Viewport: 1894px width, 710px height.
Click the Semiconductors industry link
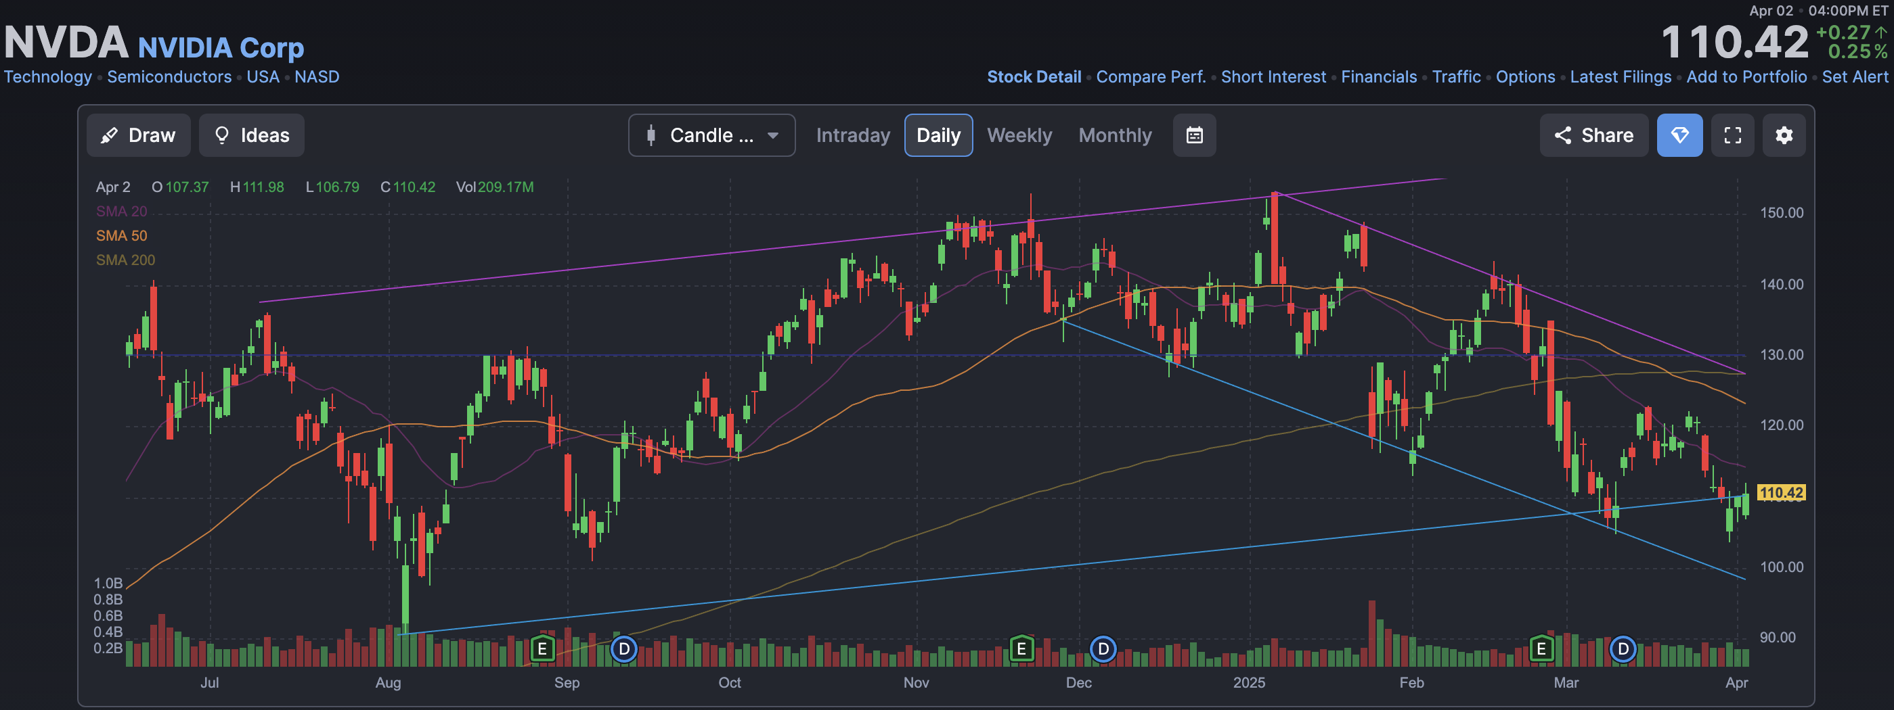pos(169,77)
